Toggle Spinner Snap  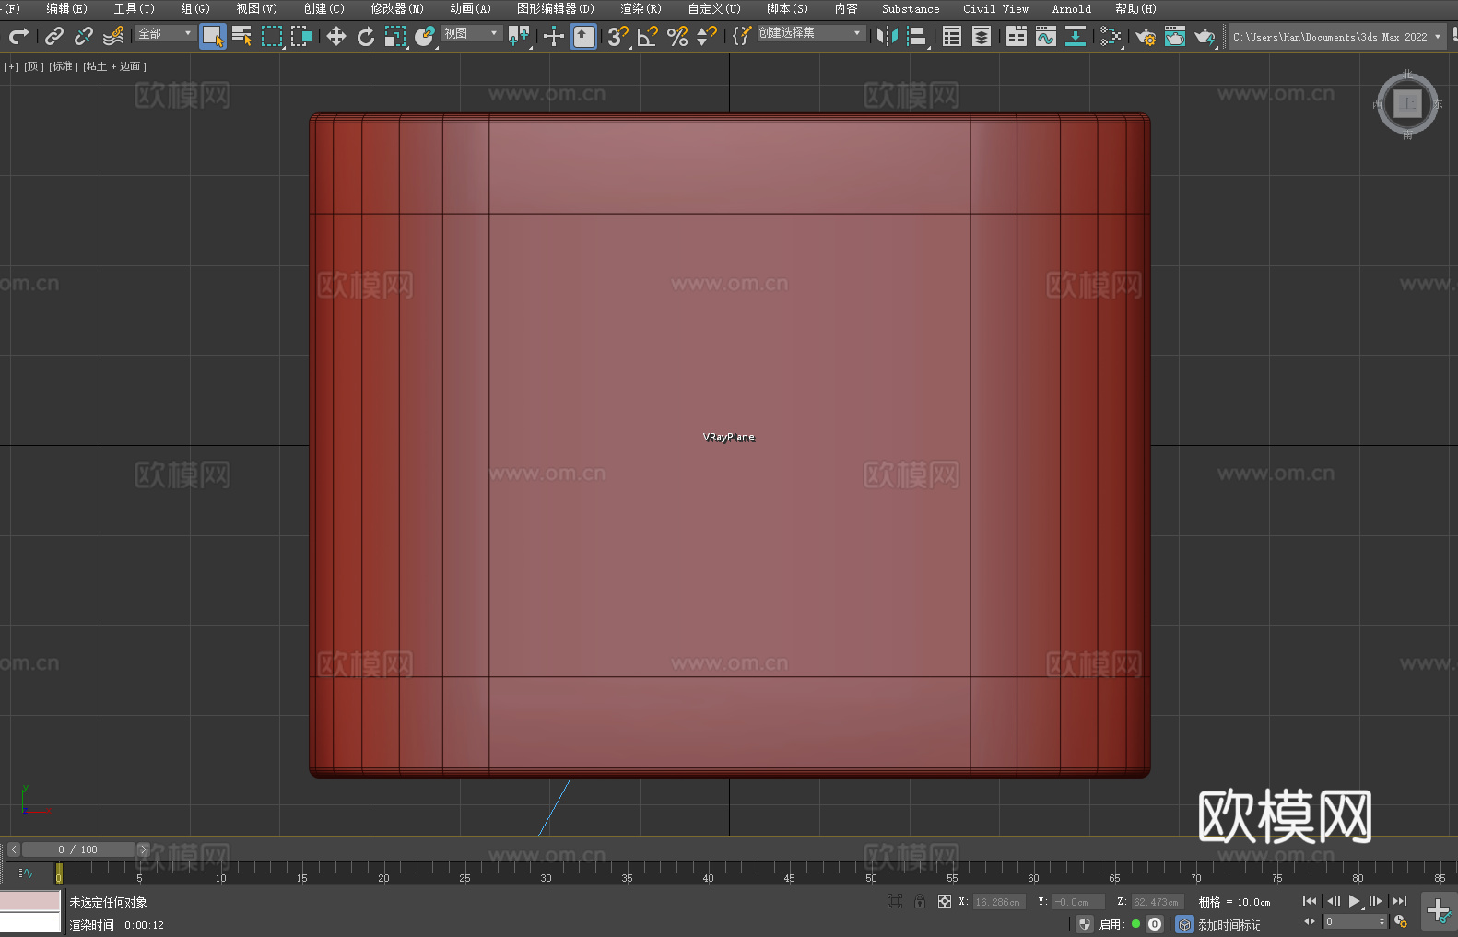click(707, 36)
